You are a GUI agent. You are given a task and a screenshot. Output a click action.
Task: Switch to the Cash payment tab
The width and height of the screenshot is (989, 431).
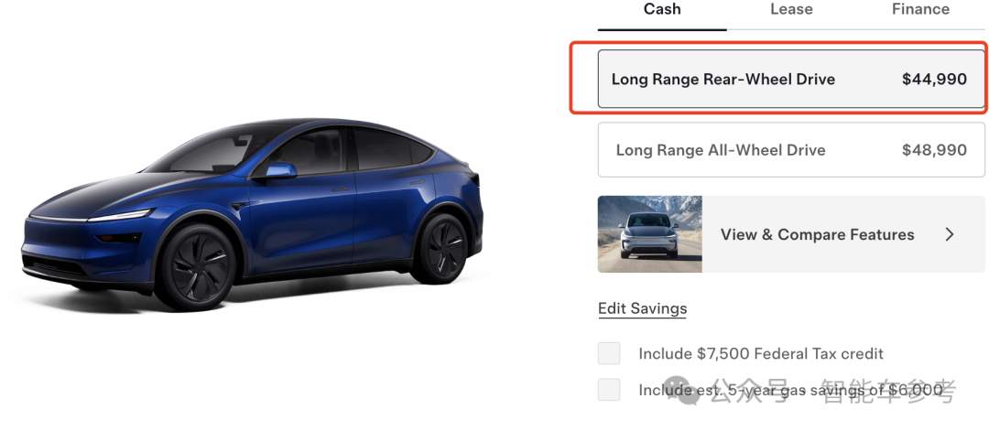[662, 9]
